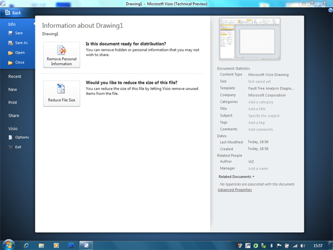
Task: Click the Specify the subject field
Action: (264, 116)
